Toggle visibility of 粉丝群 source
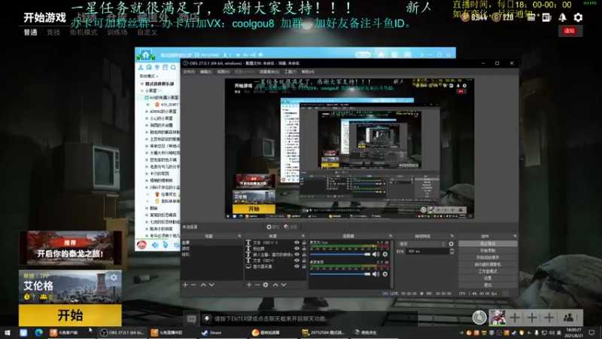Viewport: 602px width, 339px height. point(296,249)
